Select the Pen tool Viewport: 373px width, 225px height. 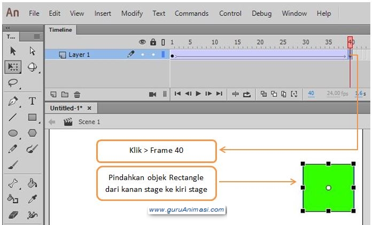[x=13, y=101]
